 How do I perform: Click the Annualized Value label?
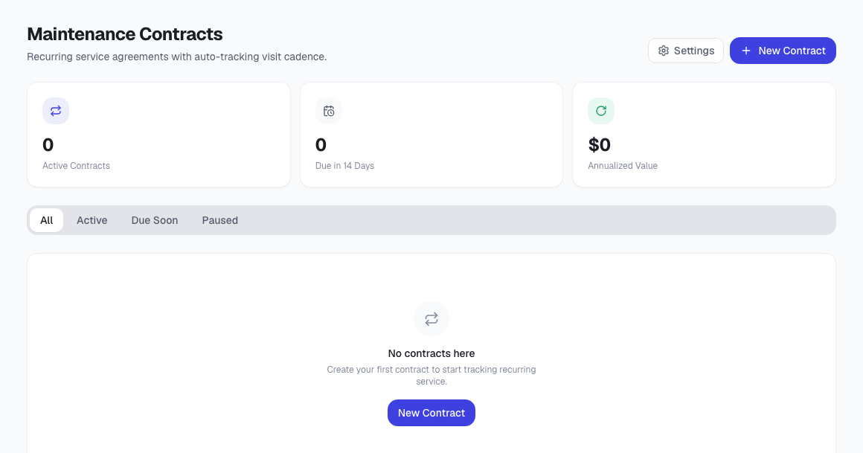click(623, 166)
